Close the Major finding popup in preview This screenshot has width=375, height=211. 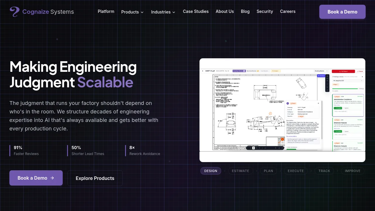[318, 103]
